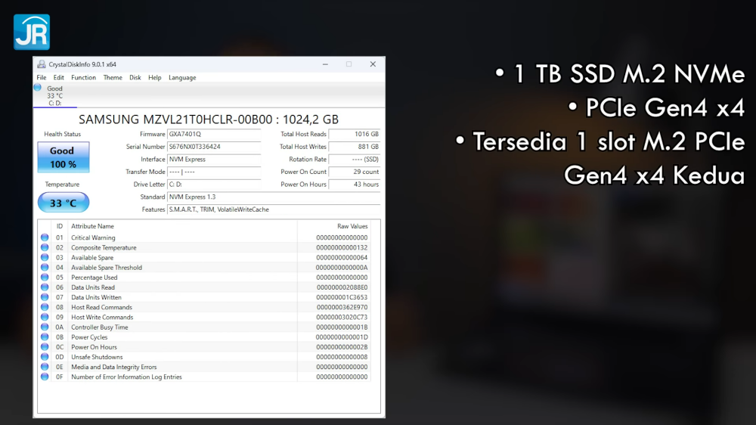Image resolution: width=756 pixels, height=425 pixels.
Task: Open the Help menu
Action: pos(155,78)
